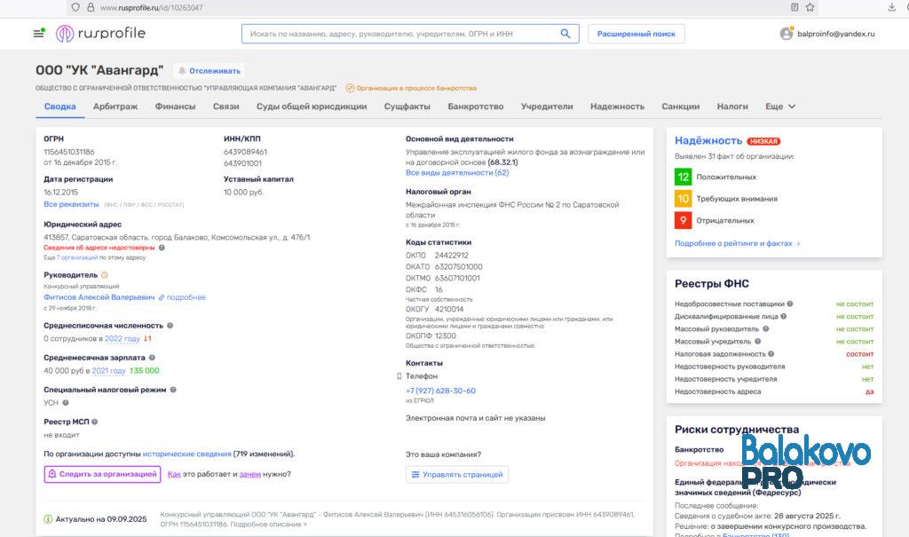Open Фитисов Алексей Валерьевич link

coord(99,297)
